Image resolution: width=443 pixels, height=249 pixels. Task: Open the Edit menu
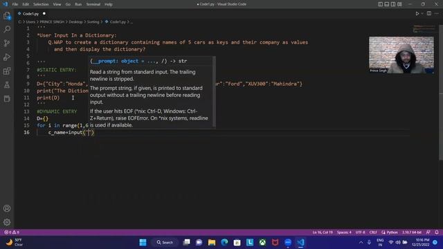pos(26,4)
